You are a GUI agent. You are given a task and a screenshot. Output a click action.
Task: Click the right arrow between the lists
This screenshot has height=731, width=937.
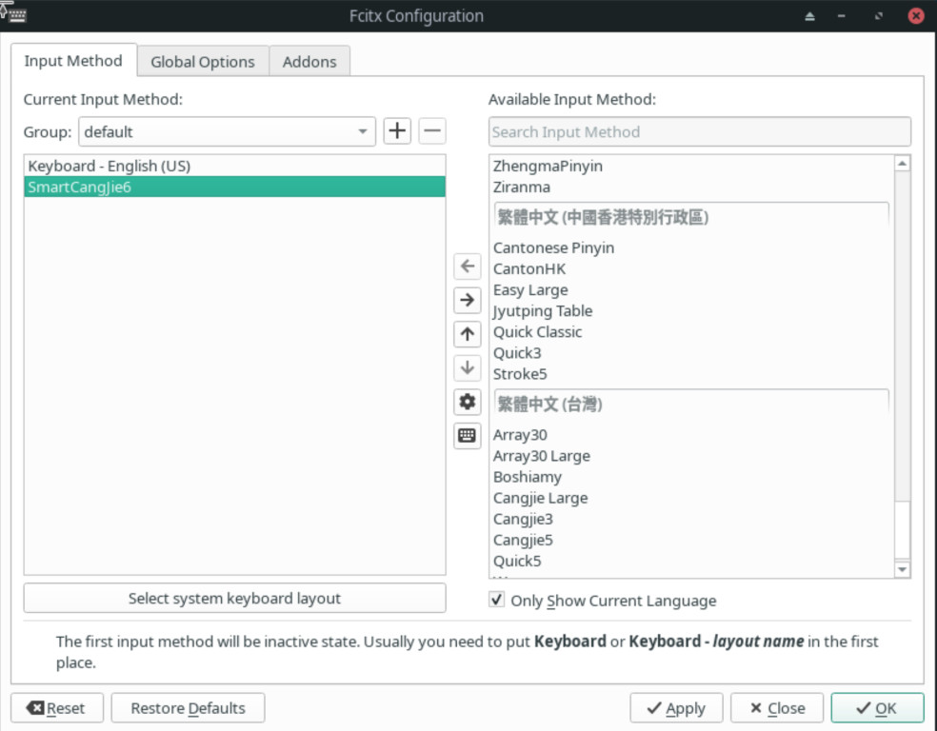[467, 300]
